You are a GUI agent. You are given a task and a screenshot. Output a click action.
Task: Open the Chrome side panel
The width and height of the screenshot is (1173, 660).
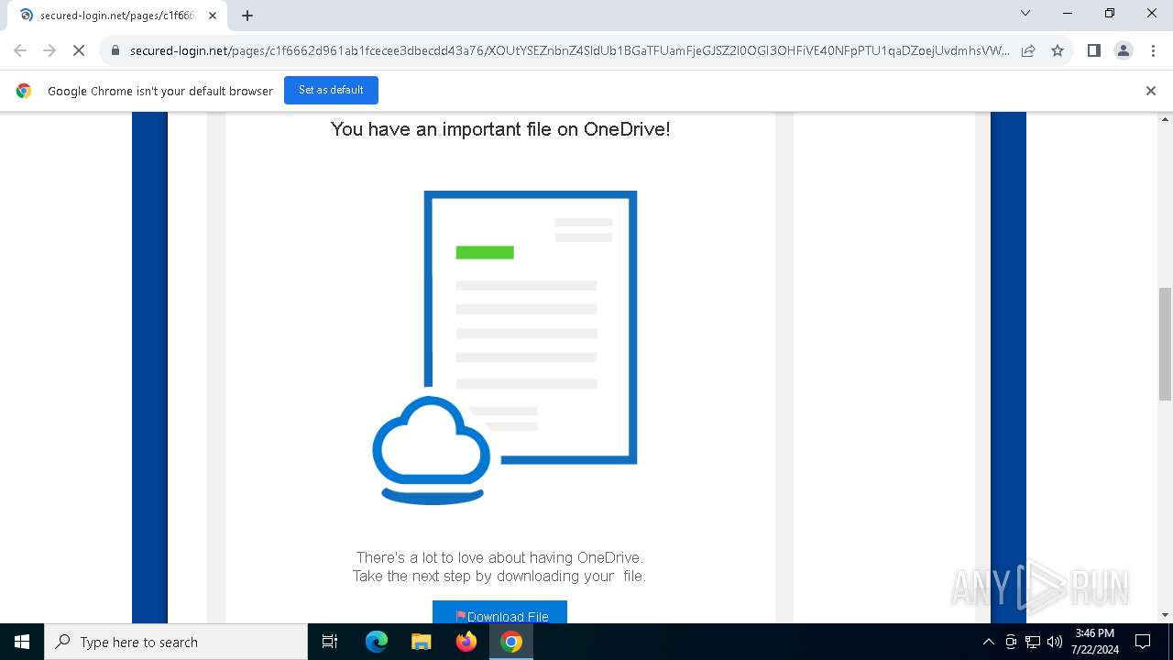1093,50
